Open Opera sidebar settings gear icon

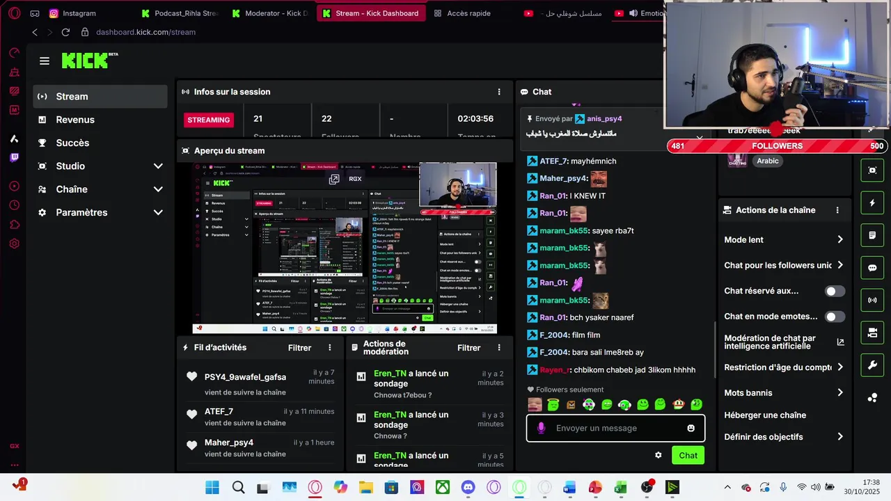(x=14, y=244)
